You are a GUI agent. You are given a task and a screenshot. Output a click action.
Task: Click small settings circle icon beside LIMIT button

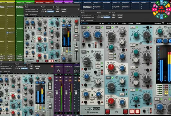(116, 78)
